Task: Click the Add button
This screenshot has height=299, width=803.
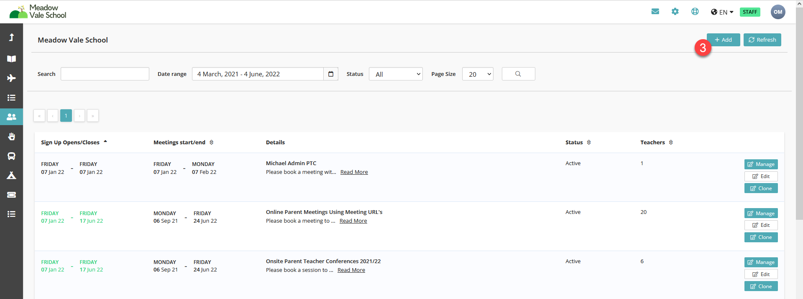Action: [724, 40]
